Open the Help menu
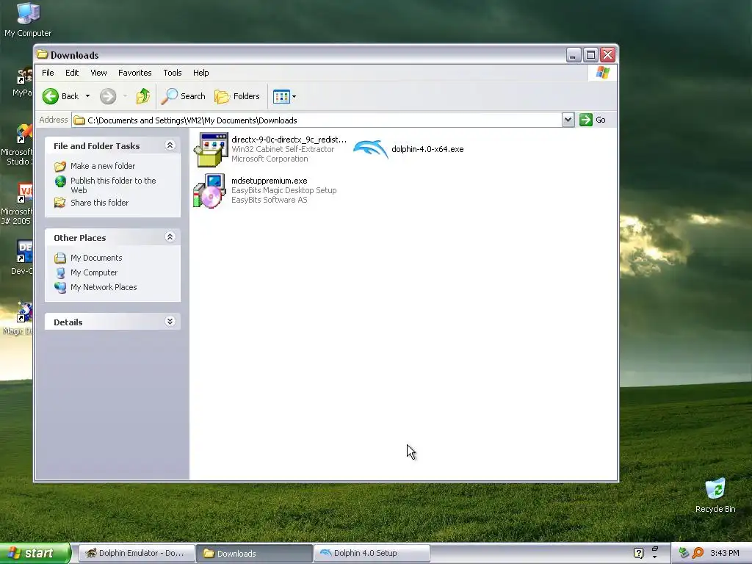The image size is (752, 564). [201, 73]
